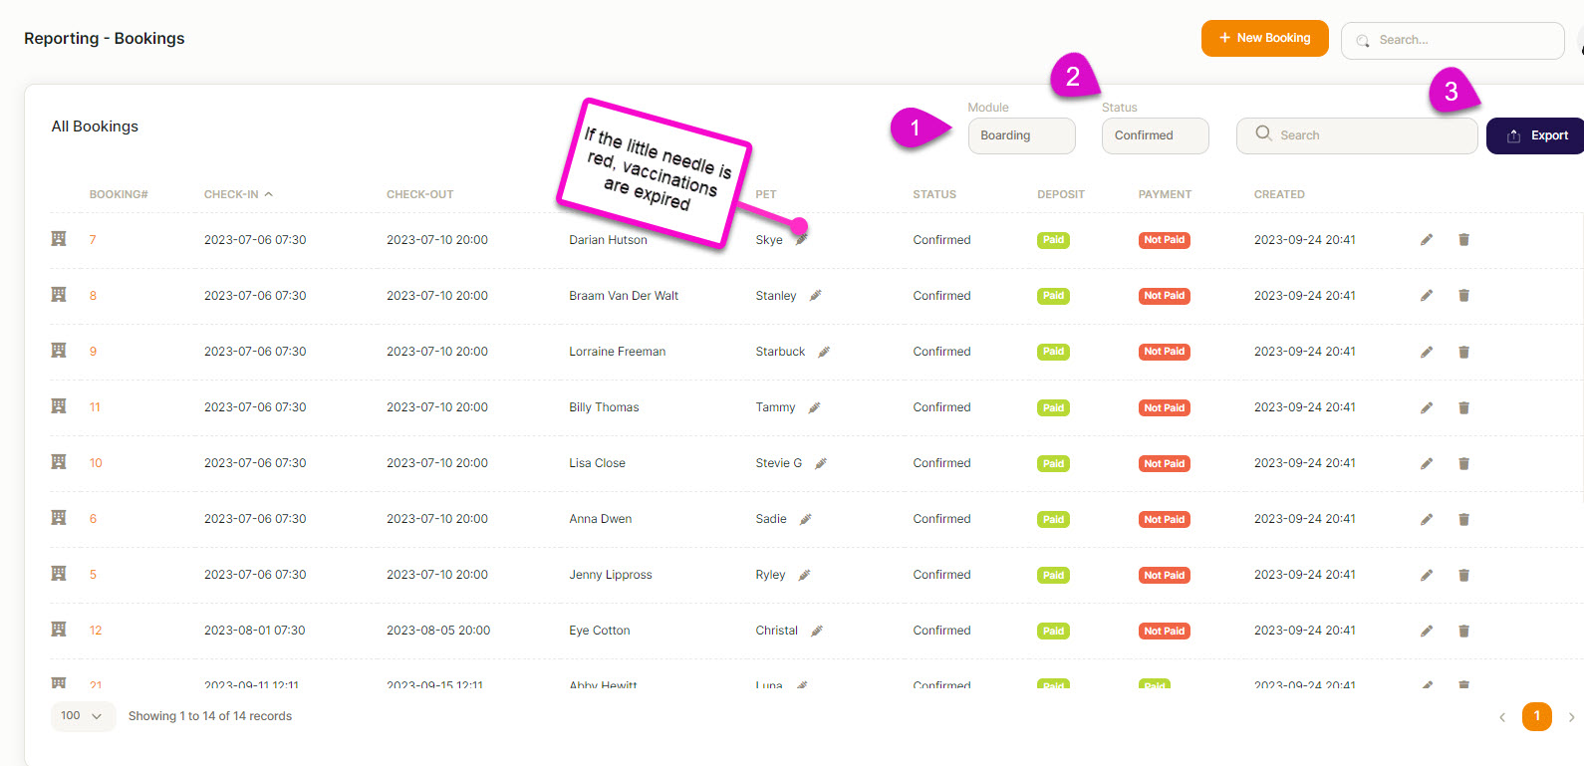Open booking number 7 link

coord(93,240)
